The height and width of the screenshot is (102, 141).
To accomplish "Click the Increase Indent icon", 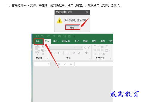I will [99, 54].
